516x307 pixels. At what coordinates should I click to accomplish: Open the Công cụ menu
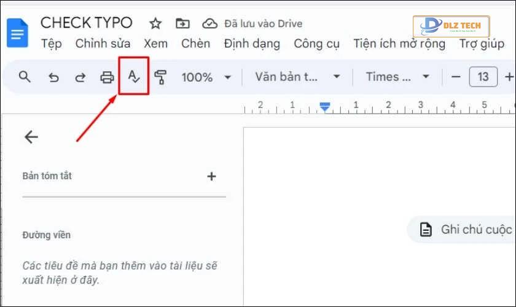(x=316, y=44)
